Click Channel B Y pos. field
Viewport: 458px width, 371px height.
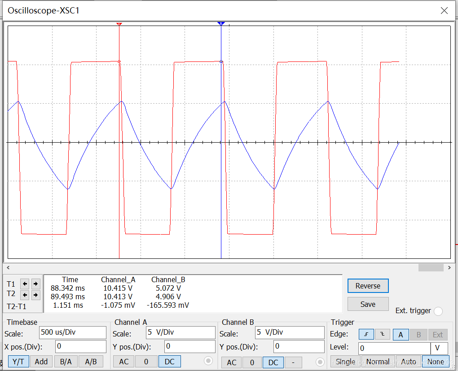point(299,346)
